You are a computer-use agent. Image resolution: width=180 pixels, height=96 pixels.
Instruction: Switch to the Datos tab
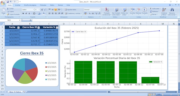click(52, 5)
